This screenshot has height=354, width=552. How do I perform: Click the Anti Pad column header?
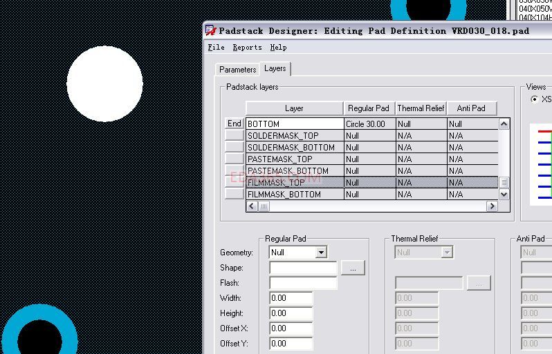(471, 108)
